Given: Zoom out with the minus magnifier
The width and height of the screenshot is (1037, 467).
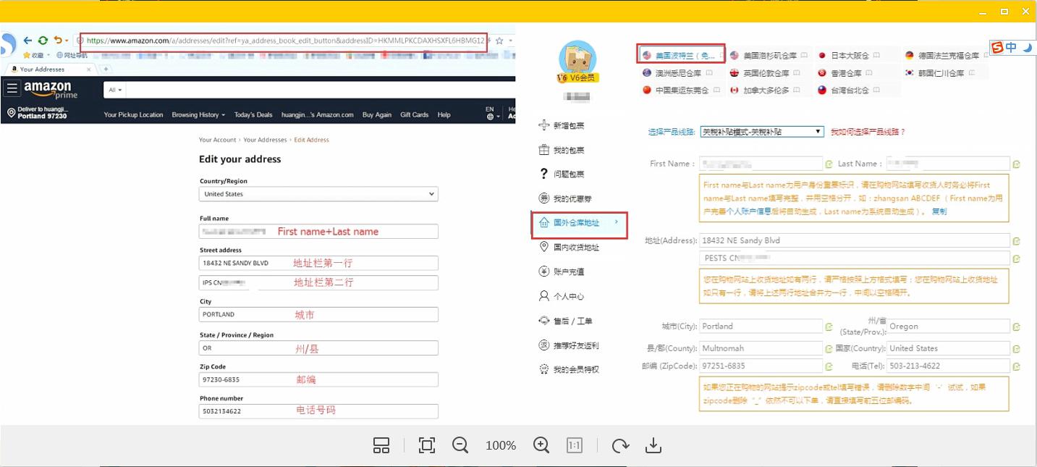Looking at the screenshot, I should tap(460, 445).
